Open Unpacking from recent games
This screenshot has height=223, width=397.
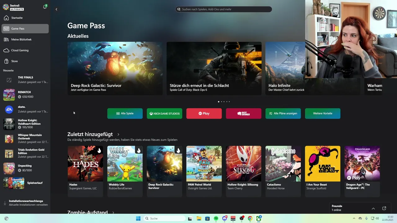click(25, 168)
